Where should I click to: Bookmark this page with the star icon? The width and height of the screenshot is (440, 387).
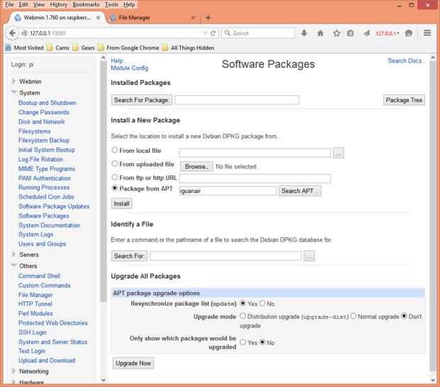click(336, 33)
